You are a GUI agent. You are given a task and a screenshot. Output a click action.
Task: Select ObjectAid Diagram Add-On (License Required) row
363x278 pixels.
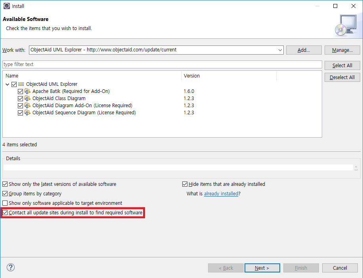tap(82, 106)
